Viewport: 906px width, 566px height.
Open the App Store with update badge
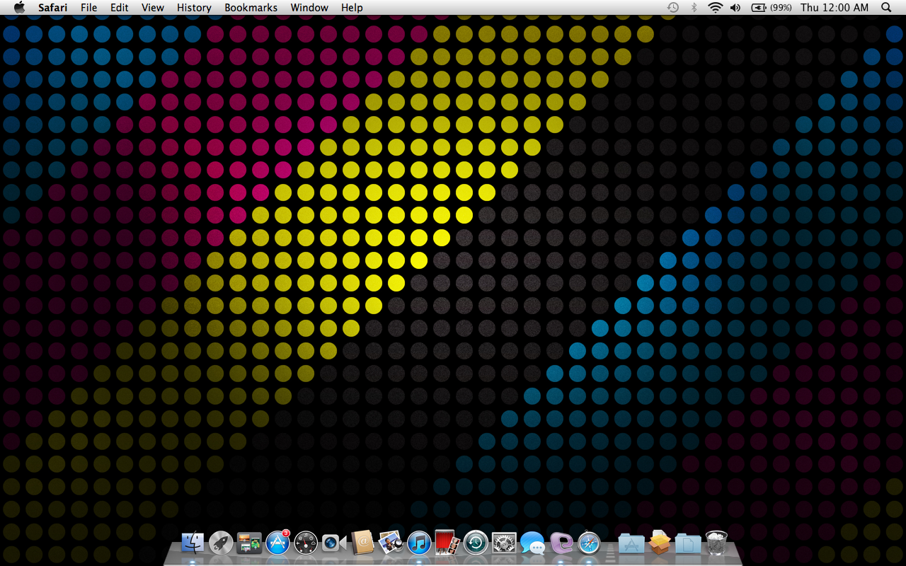click(x=277, y=543)
